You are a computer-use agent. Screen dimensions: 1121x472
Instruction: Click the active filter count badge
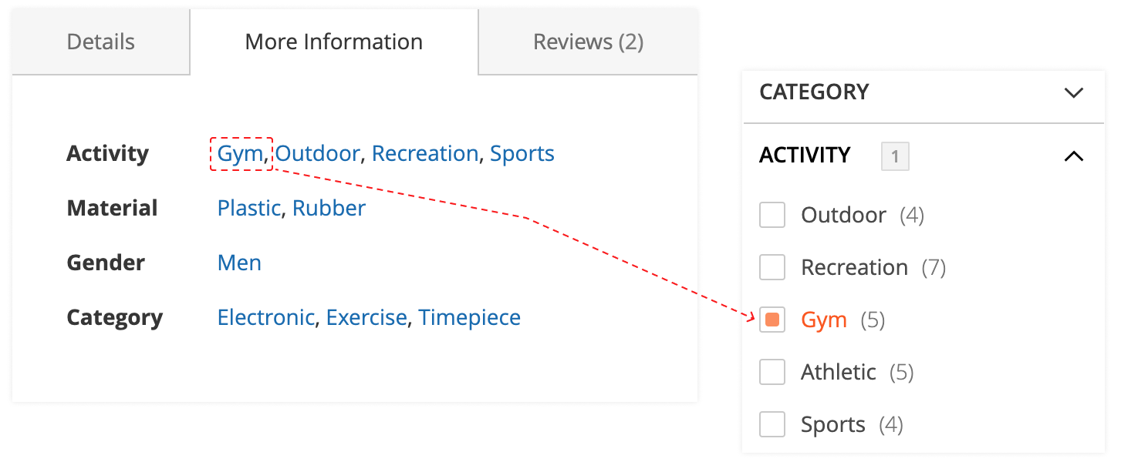click(x=895, y=156)
